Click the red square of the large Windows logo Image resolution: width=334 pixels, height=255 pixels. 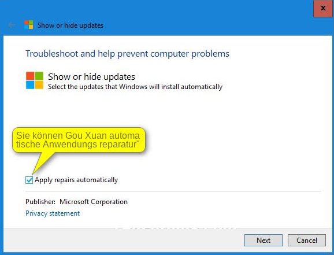coord(30,76)
